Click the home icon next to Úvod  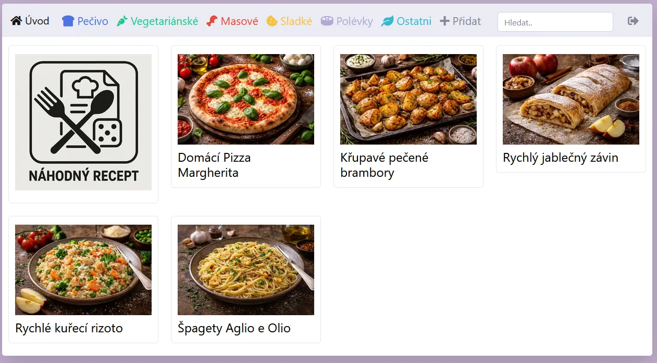point(16,21)
